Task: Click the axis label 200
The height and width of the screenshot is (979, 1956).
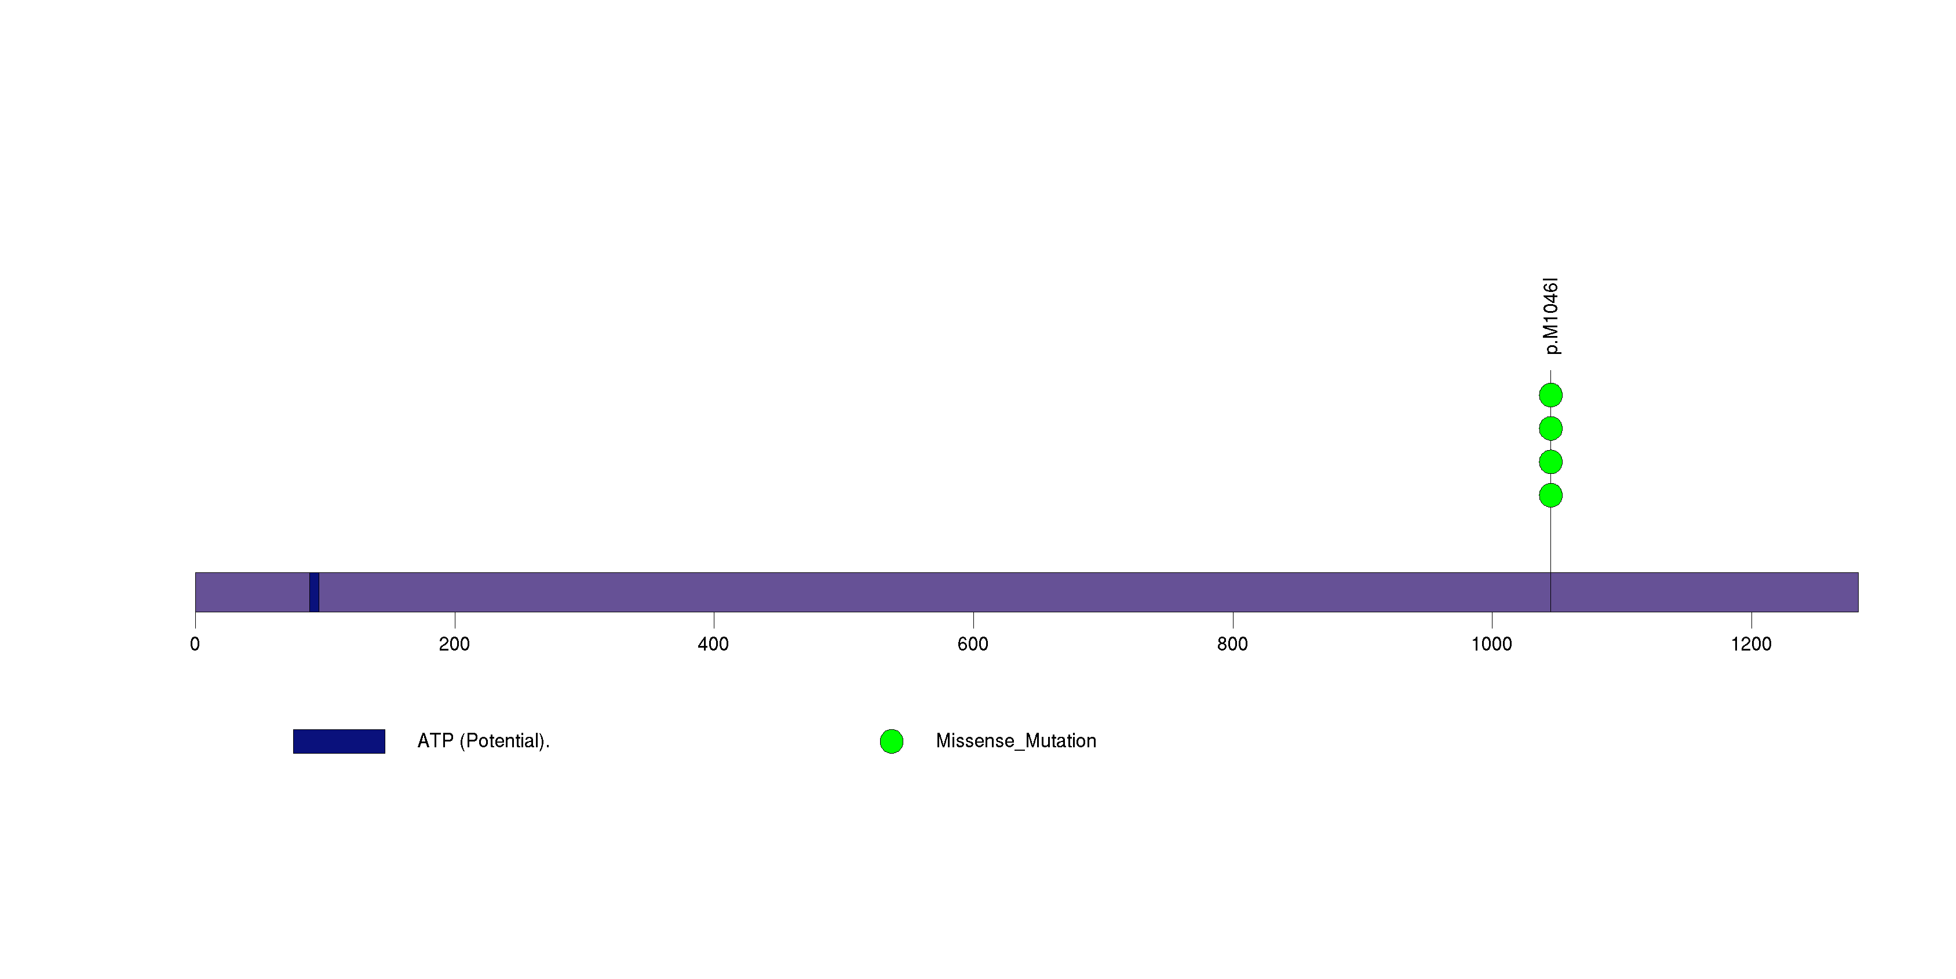Action: pyautogui.click(x=454, y=644)
